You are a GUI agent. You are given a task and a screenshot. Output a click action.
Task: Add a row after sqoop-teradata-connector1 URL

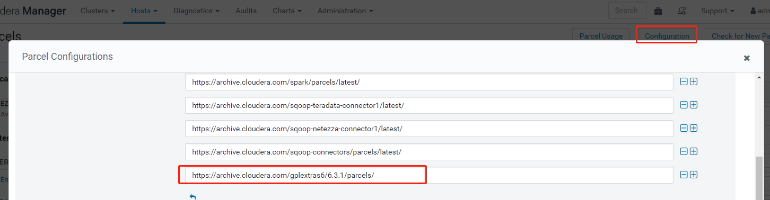click(x=694, y=105)
